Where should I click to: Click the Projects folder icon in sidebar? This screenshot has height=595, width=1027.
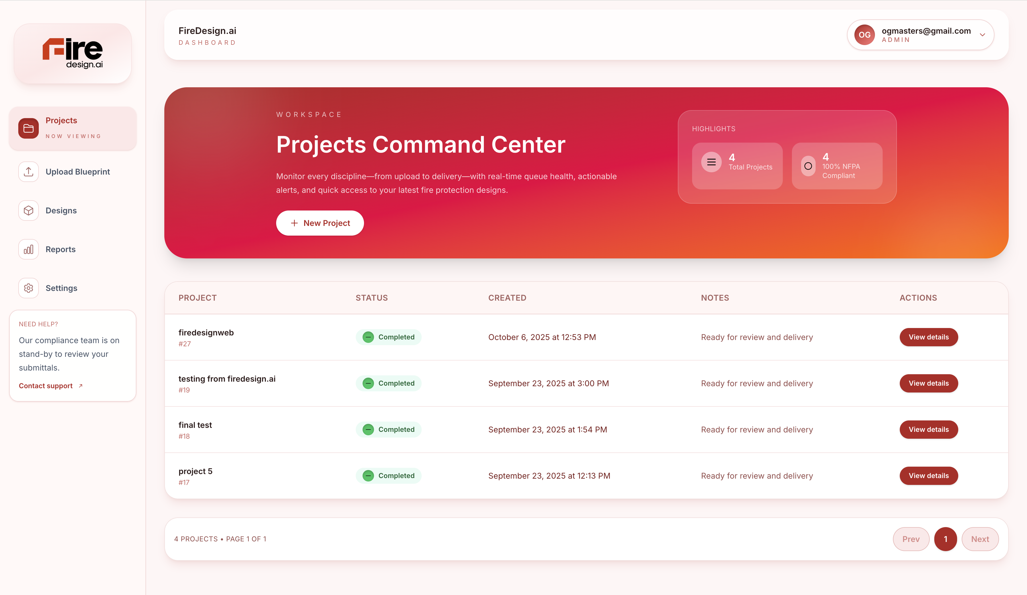click(28, 128)
